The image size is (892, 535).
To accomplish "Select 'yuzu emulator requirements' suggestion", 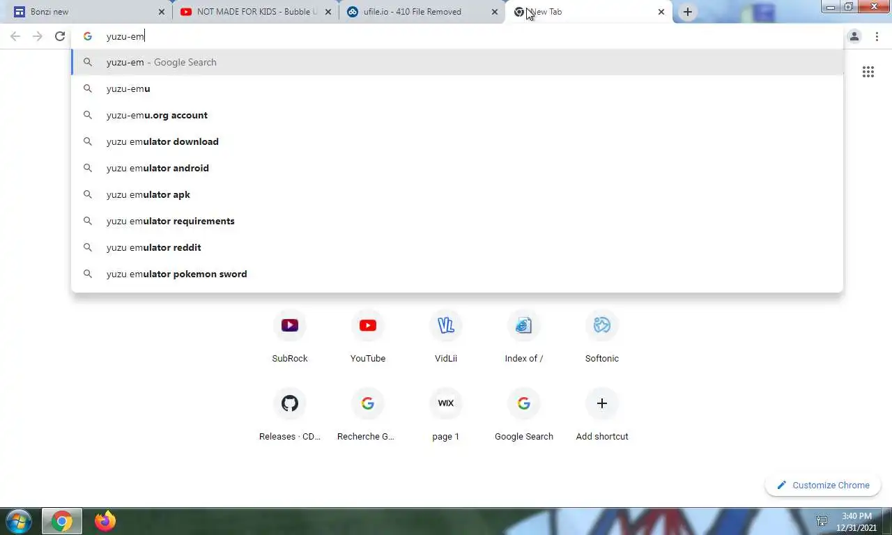I will (x=457, y=221).
